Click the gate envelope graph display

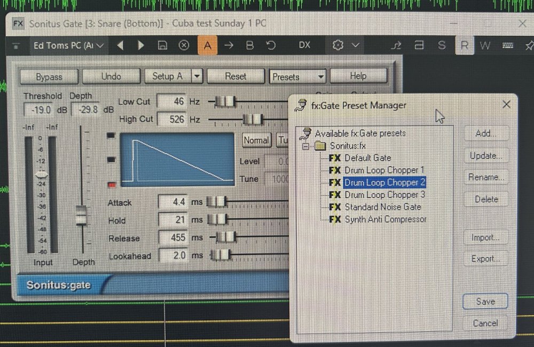177,160
